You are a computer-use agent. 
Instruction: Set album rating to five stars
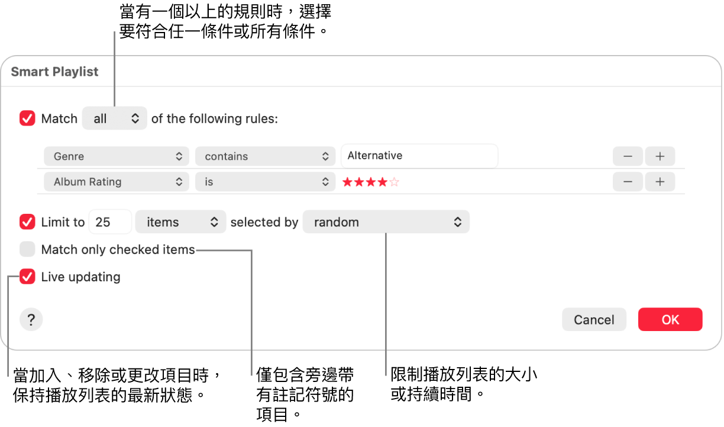(395, 182)
